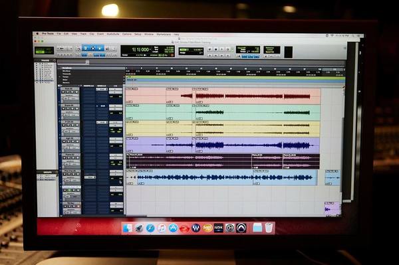The width and height of the screenshot is (399, 265).
Task: Mute the bottom track in track list
Action: tap(78, 207)
